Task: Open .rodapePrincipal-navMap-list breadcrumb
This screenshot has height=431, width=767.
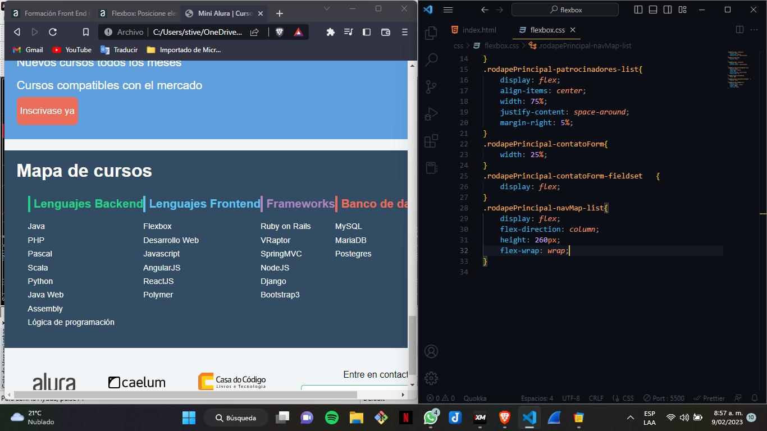Action: coord(580,45)
